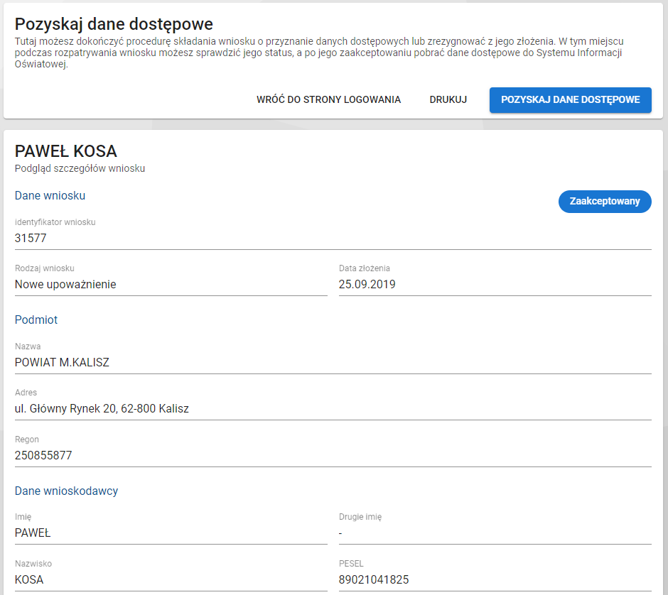
Task: Open WRÓĆ DO STRONY LOGOWANIA link
Action: [328, 99]
